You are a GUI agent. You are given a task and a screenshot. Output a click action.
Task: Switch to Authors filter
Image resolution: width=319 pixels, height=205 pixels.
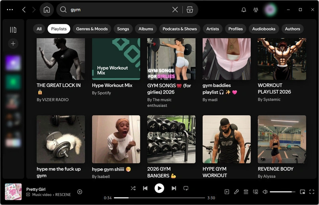click(292, 29)
